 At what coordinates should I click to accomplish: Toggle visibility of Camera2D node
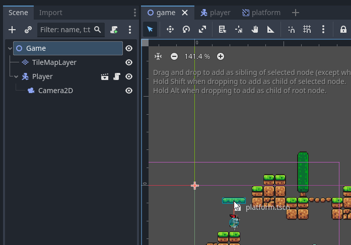pos(129,91)
